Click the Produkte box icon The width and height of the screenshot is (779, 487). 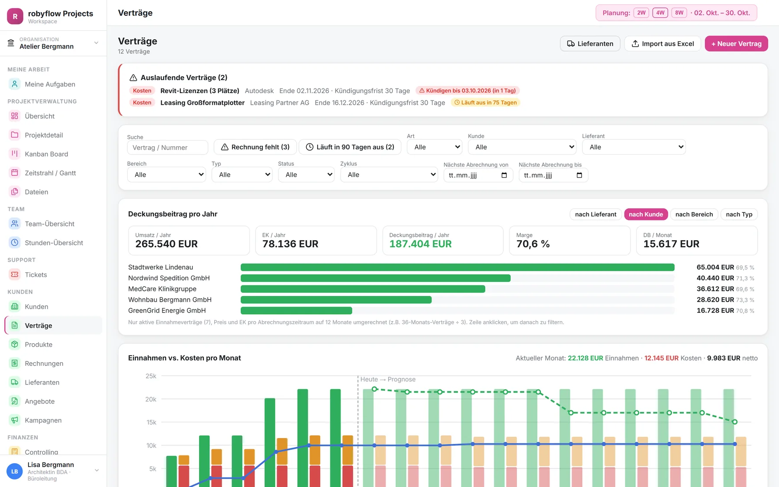[x=15, y=344]
